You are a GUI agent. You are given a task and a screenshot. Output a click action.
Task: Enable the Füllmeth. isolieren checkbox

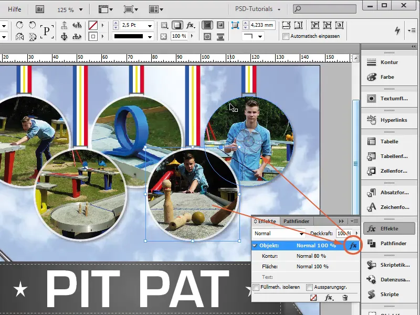click(x=256, y=288)
